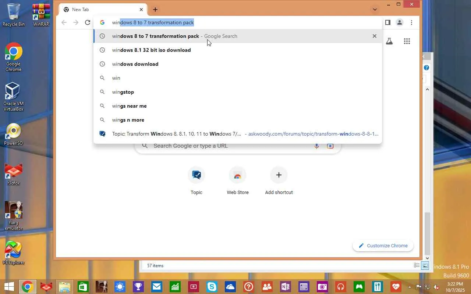Open the People app in the taskbar
Screen dimensions: 471x294
coord(267,287)
